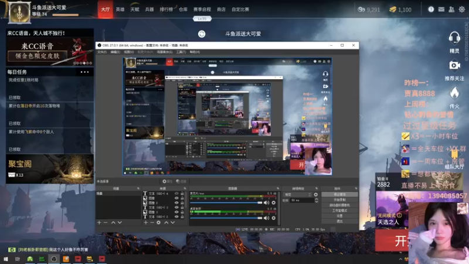Image resolution: width=469 pixels, height=264 pixels.
Task: Toggle visibility of 图像 2 source
Action: [176, 202]
